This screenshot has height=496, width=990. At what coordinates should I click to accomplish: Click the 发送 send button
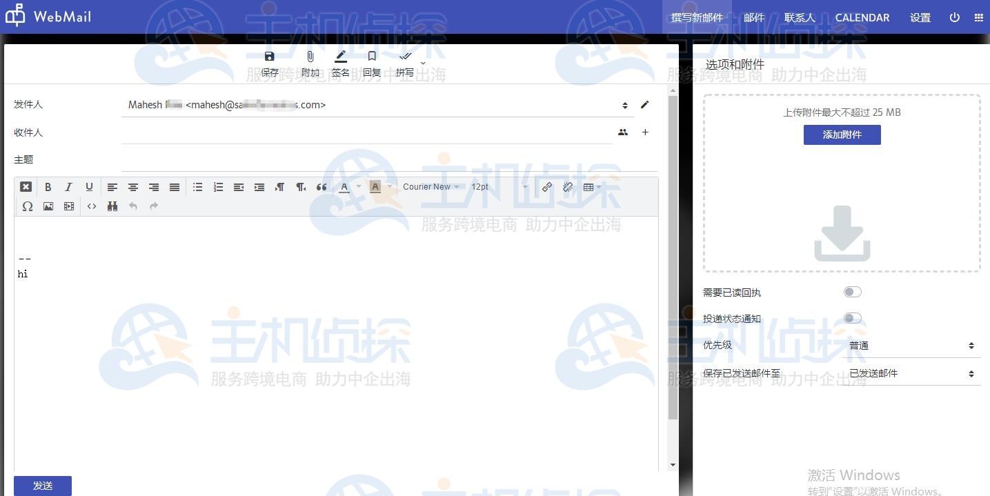click(41, 486)
